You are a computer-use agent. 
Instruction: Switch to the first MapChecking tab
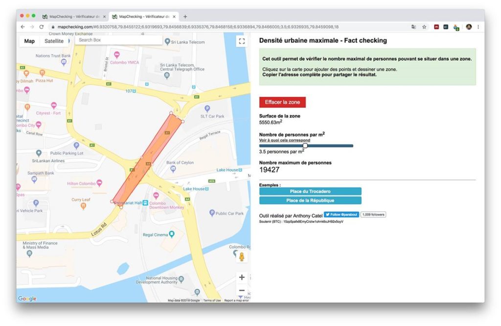click(74, 17)
